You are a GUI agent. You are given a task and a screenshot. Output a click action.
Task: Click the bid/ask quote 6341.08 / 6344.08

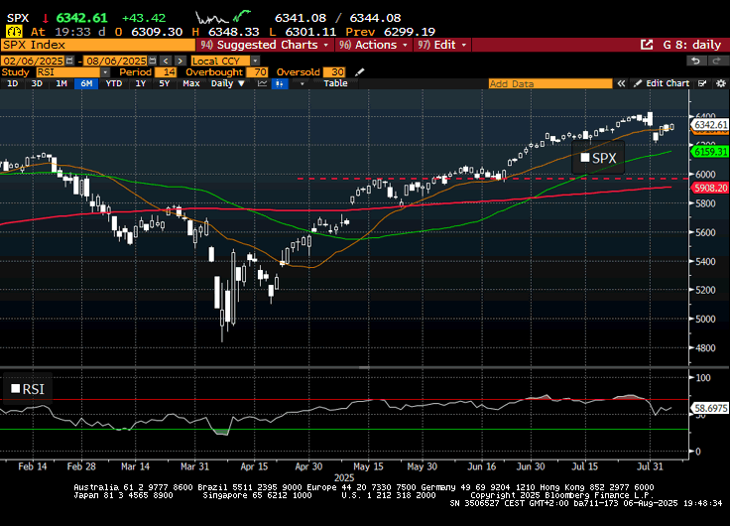point(337,18)
